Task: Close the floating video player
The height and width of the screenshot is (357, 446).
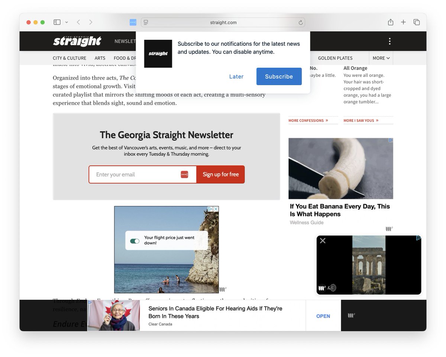Action: pos(323,241)
